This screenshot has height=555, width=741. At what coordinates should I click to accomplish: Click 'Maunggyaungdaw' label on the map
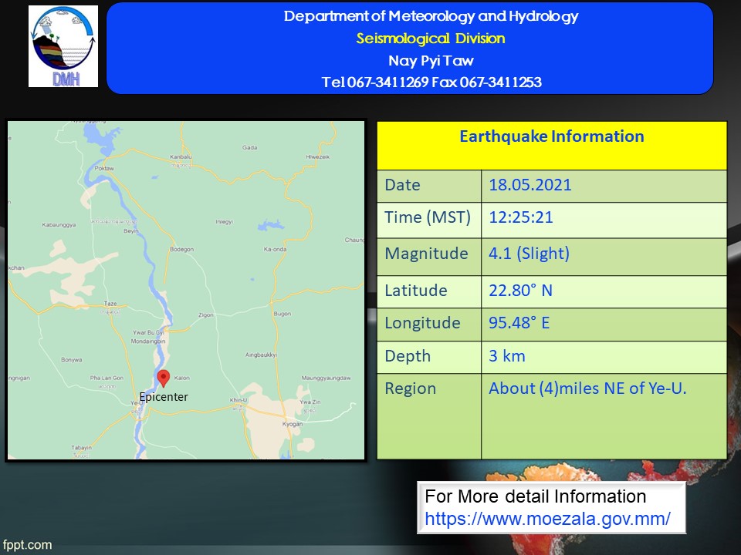326,378
